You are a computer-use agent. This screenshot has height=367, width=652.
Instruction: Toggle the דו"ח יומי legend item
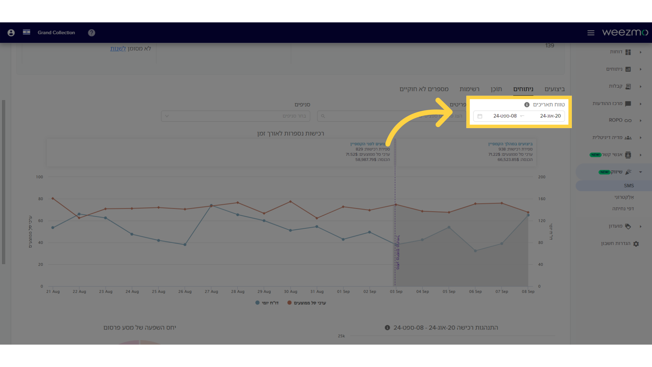[x=267, y=303]
